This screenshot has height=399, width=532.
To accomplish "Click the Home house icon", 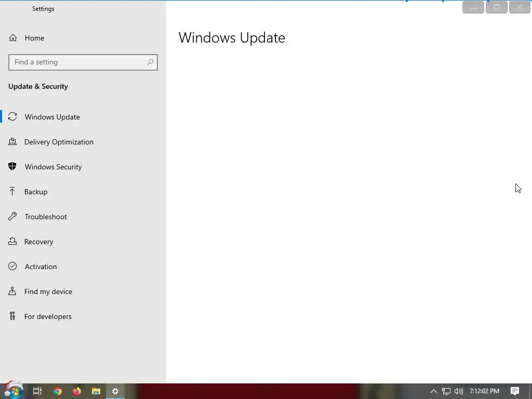I will [x=13, y=38].
